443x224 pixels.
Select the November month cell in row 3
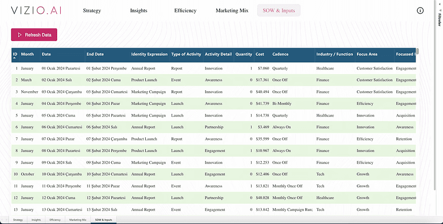point(29,92)
